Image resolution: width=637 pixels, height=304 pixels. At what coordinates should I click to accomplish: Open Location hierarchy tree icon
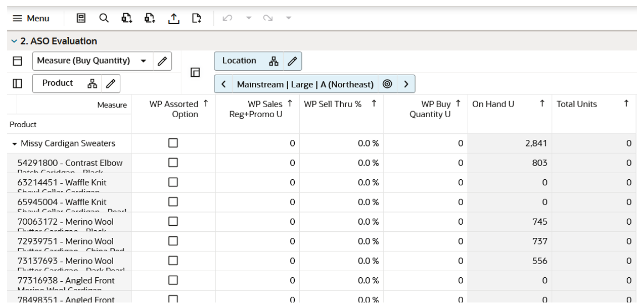[274, 61]
